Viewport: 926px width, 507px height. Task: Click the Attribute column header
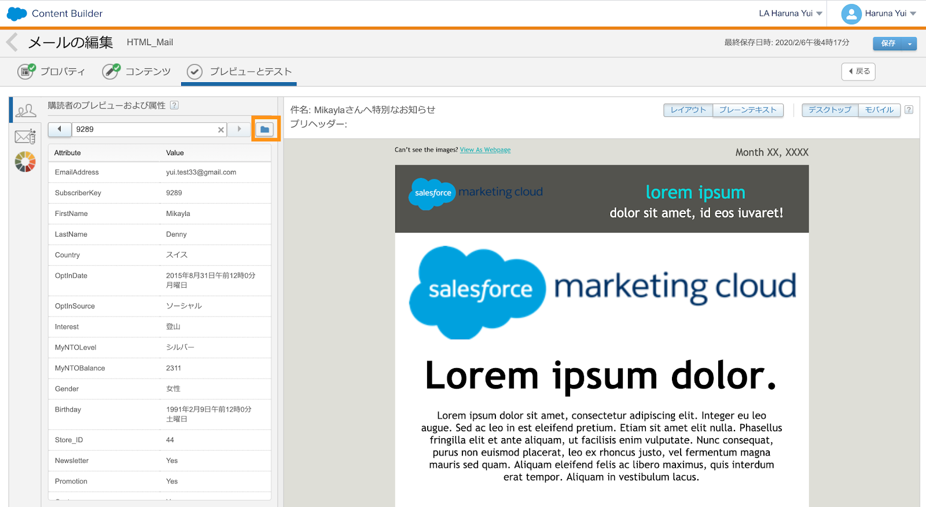(x=68, y=153)
